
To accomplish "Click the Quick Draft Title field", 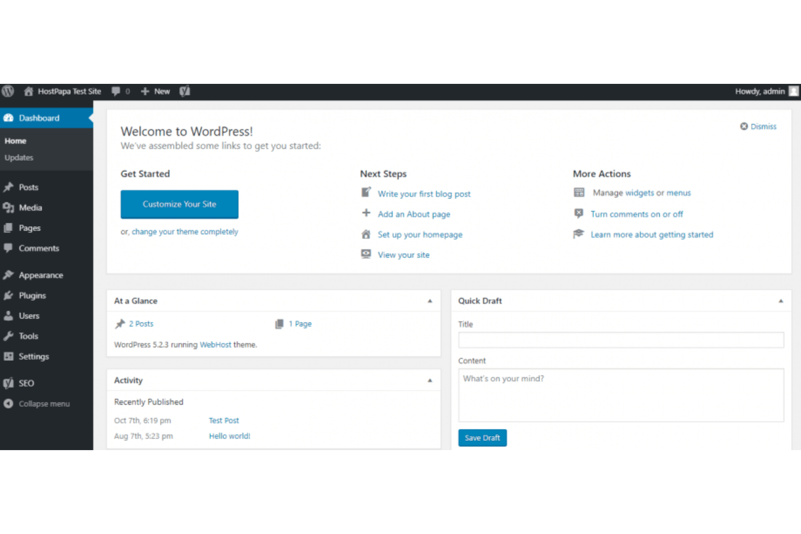I will click(x=621, y=340).
